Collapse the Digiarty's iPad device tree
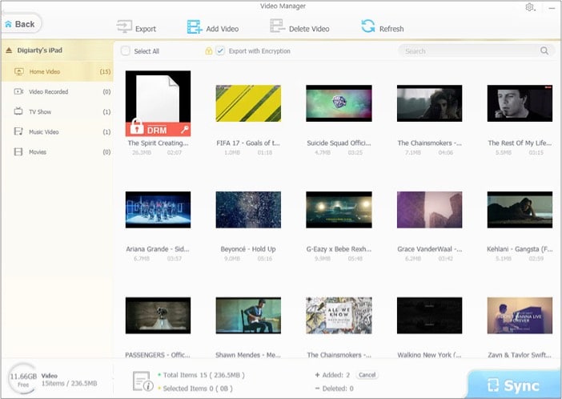The image size is (562, 399). (x=9, y=50)
